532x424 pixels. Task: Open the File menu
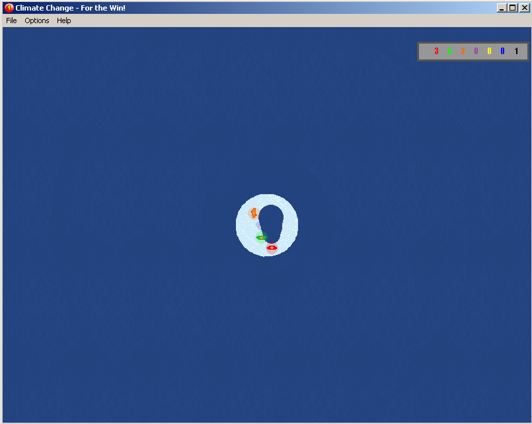(11, 20)
